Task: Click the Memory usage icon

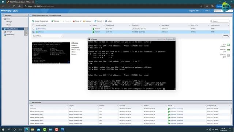Action: [228, 50]
